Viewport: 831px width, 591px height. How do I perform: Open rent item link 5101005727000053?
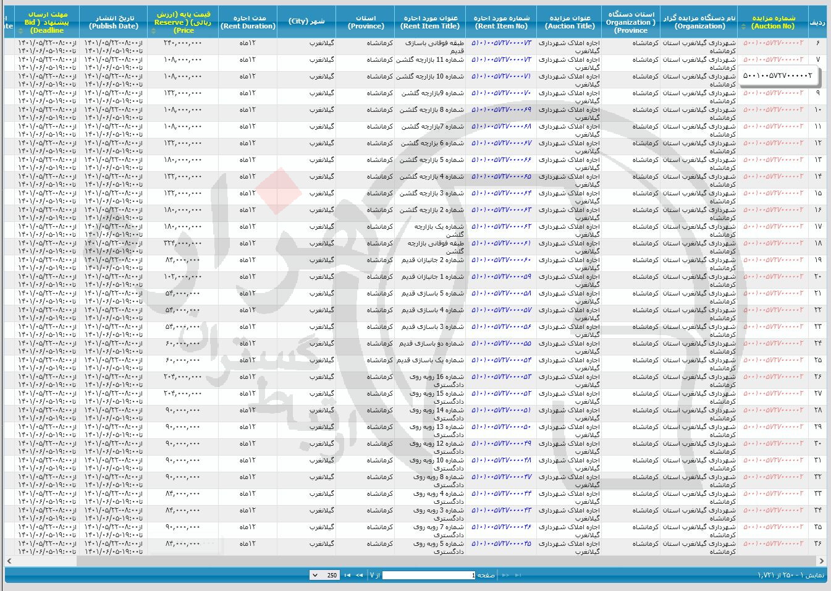(x=501, y=376)
